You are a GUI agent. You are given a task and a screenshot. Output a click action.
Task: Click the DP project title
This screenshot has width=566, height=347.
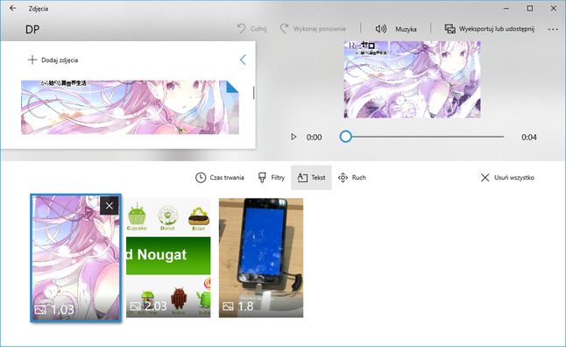pyautogui.click(x=32, y=29)
